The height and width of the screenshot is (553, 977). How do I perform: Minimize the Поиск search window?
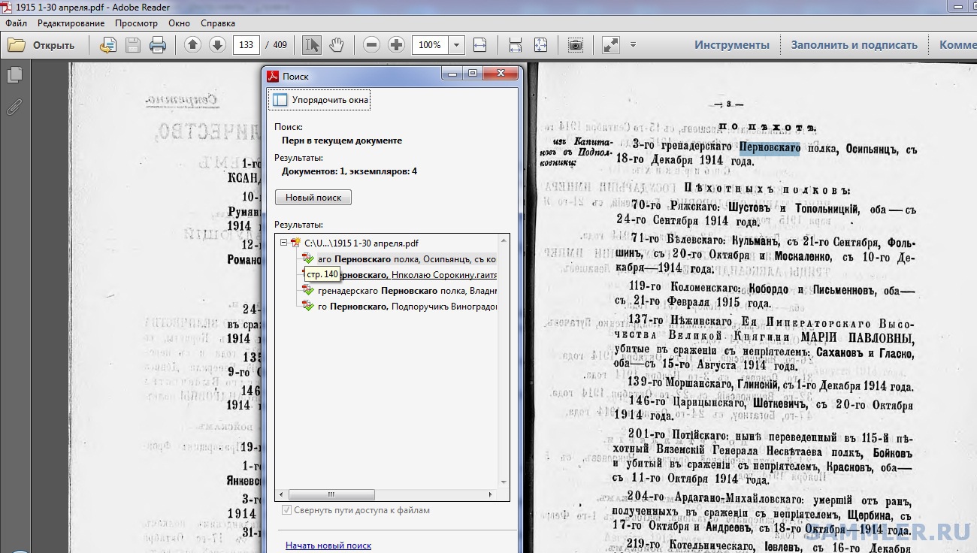[451, 74]
